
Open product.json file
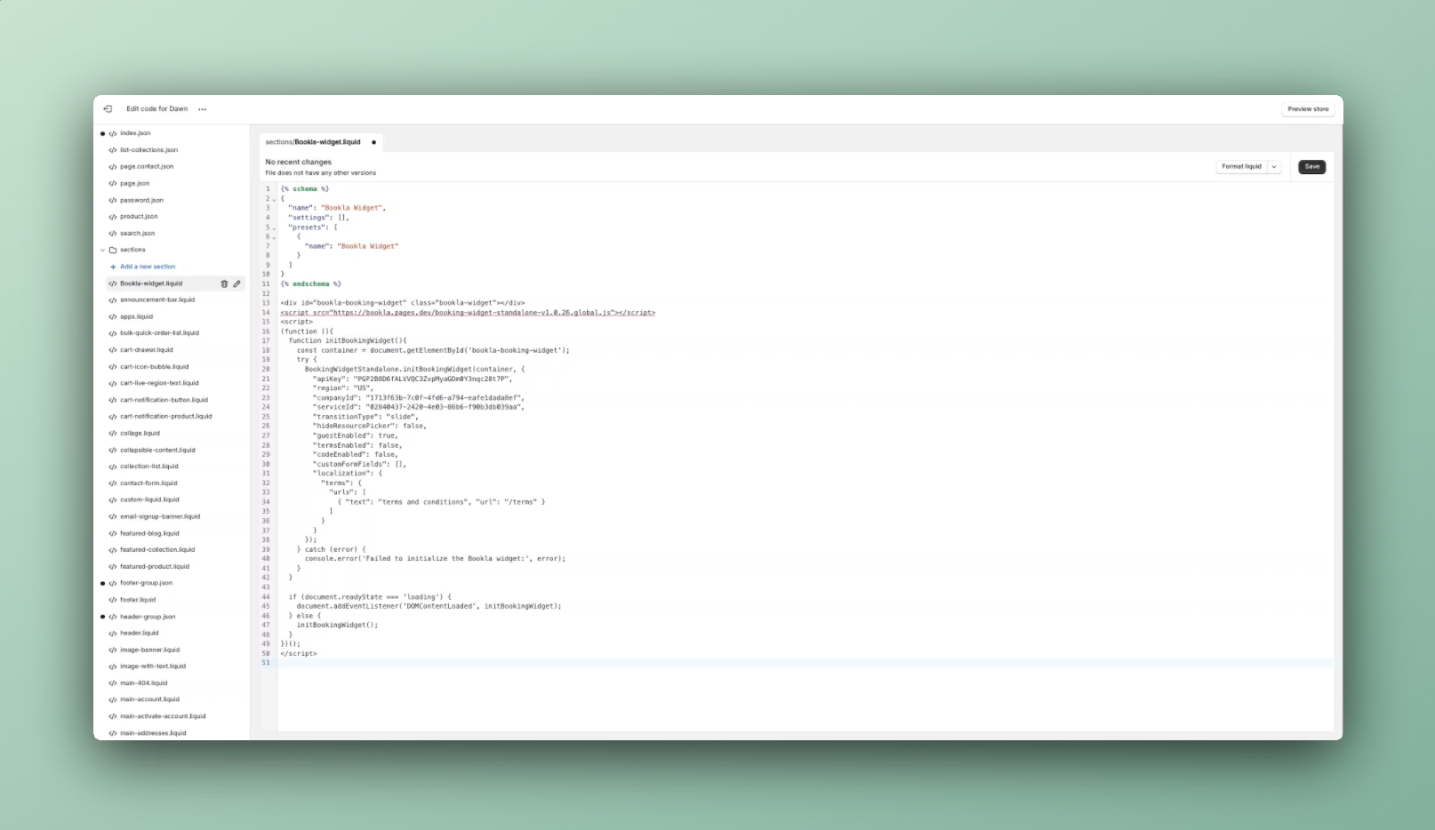tap(139, 217)
